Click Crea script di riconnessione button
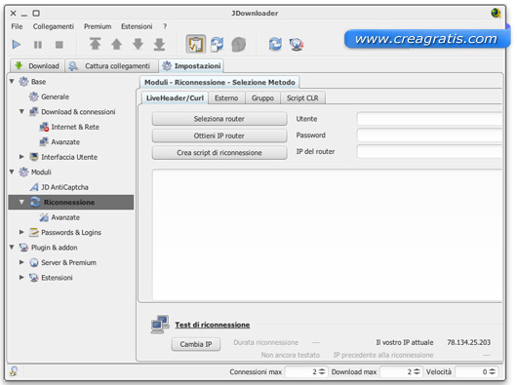Viewport: 517px width, 385px height. click(x=219, y=153)
